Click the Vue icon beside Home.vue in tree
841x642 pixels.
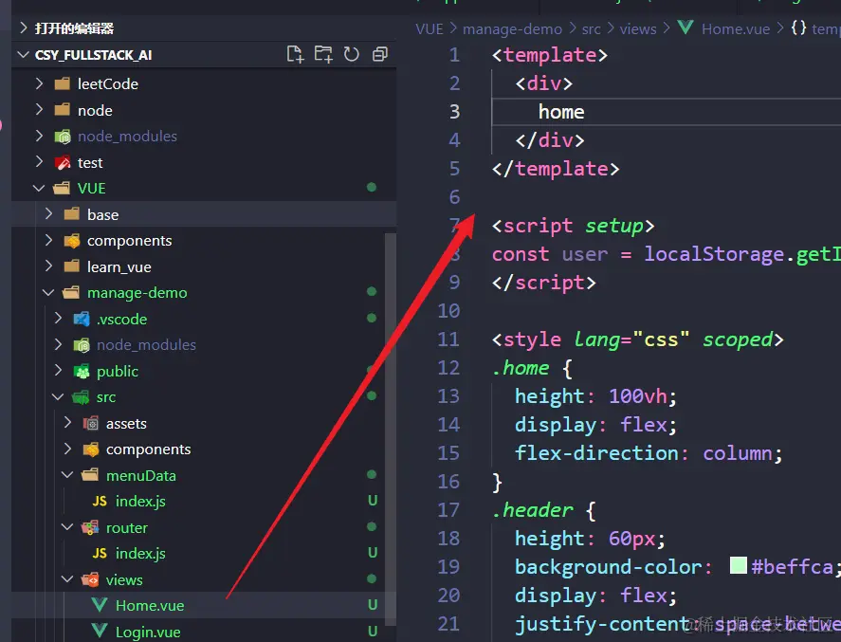click(100, 605)
